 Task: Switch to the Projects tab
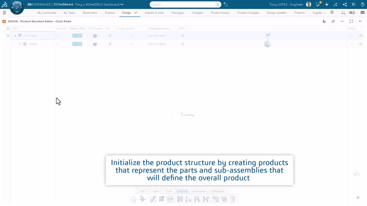(x=300, y=13)
